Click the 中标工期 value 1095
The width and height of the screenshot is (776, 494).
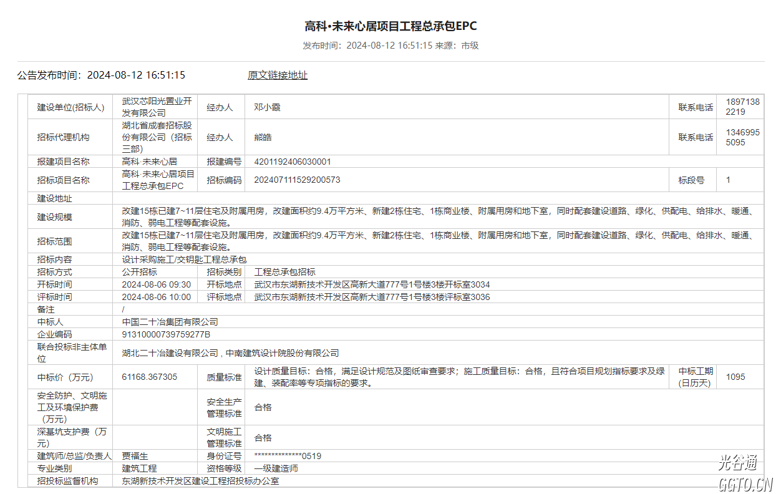point(735,377)
